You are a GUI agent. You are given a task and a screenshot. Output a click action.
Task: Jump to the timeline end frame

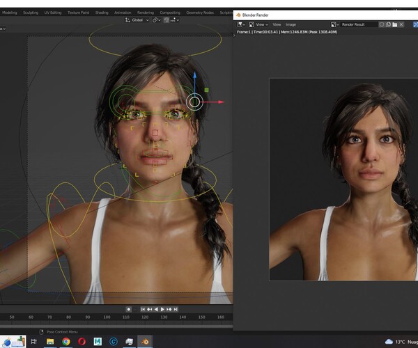point(176,309)
